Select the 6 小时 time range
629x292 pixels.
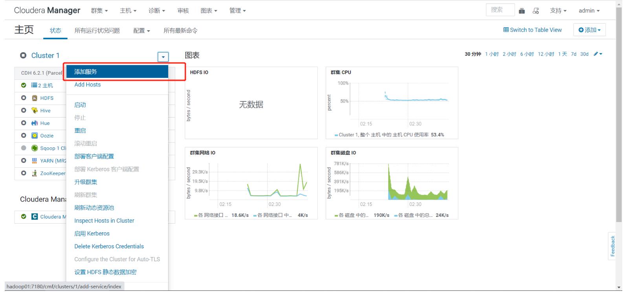pyautogui.click(x=527, y=54)
